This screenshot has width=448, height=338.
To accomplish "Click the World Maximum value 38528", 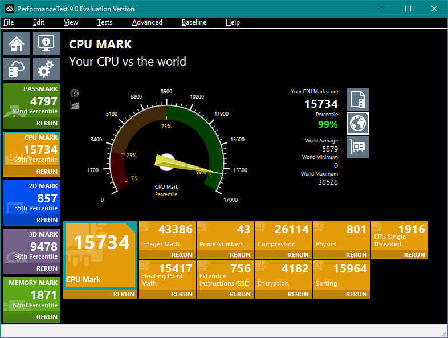I will (x=328, y=182).
